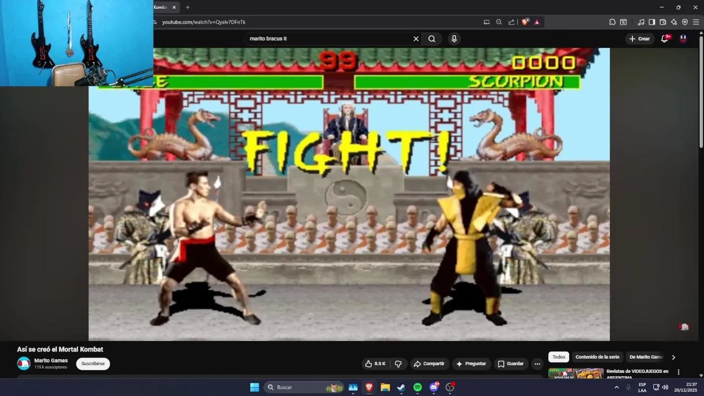Toggle the browser sidebar panel icon

pos(652,22)
